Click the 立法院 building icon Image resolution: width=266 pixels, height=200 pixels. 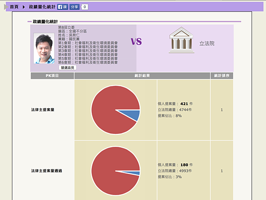(x=181, y=40)
